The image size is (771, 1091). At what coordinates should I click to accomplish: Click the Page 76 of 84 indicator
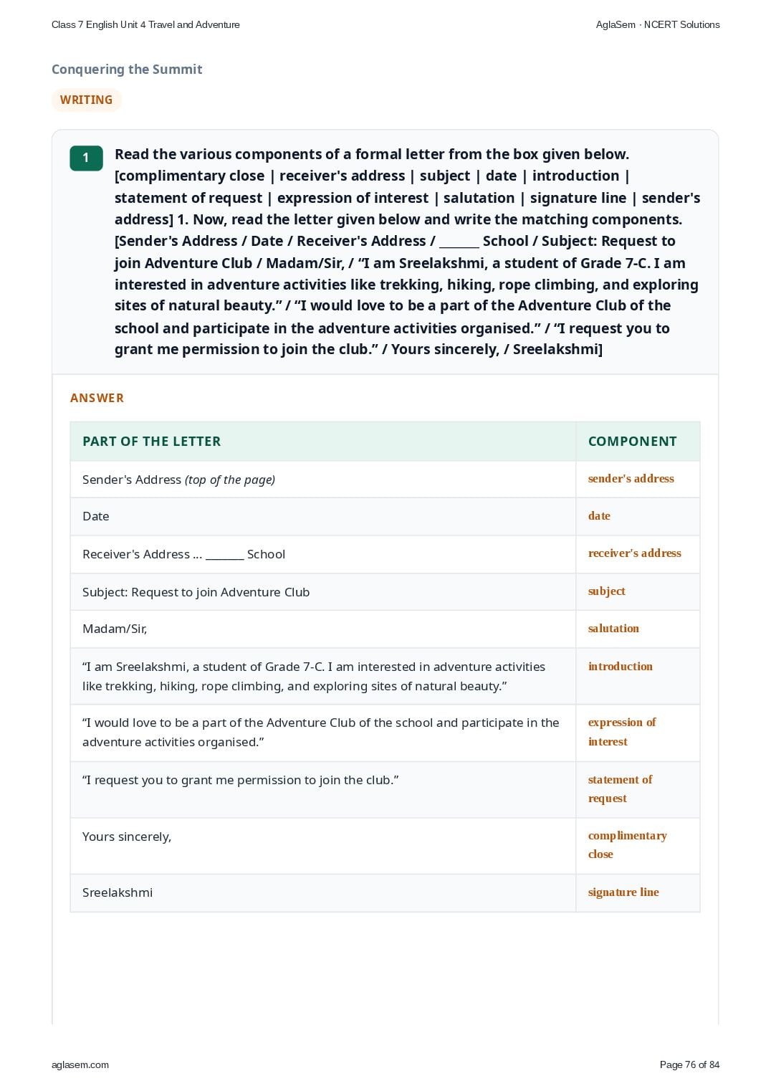(x=689, y=1064)
